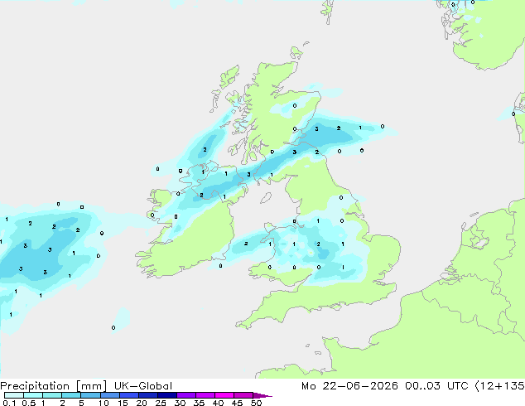This screenshot has width=525, height=406.
Task: Select the '15' legend scale label
Action: click(x=123, y=403)
